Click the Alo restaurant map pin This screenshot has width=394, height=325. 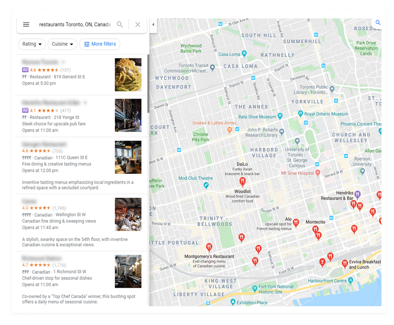coord(296,223)
